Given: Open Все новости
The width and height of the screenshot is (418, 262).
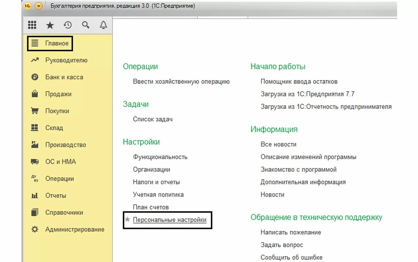Looking at the screenshot, I should click(x=278, y=144).
